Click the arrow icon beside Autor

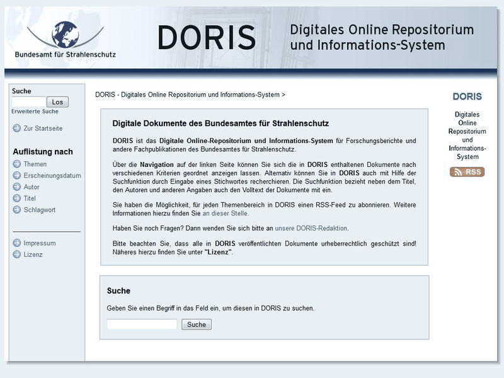(17, 186)
